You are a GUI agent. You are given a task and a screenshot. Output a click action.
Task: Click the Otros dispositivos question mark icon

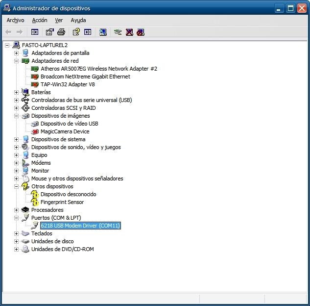tap(25, 186)
